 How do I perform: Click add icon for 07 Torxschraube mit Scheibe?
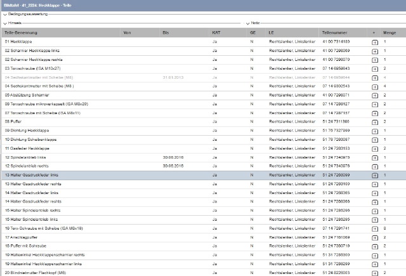[375, 114]
